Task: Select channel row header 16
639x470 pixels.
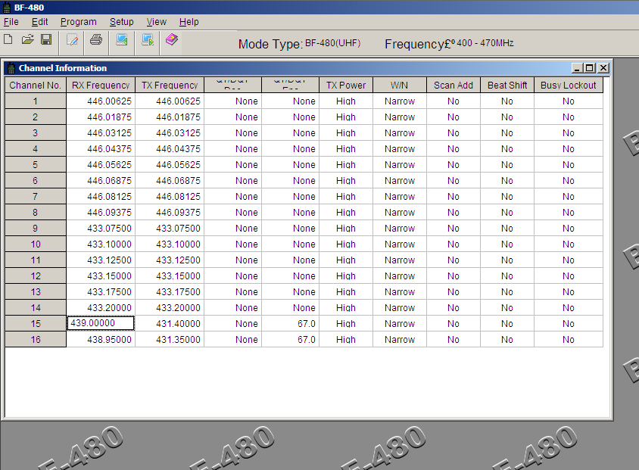Action: (x=36, y=339)
